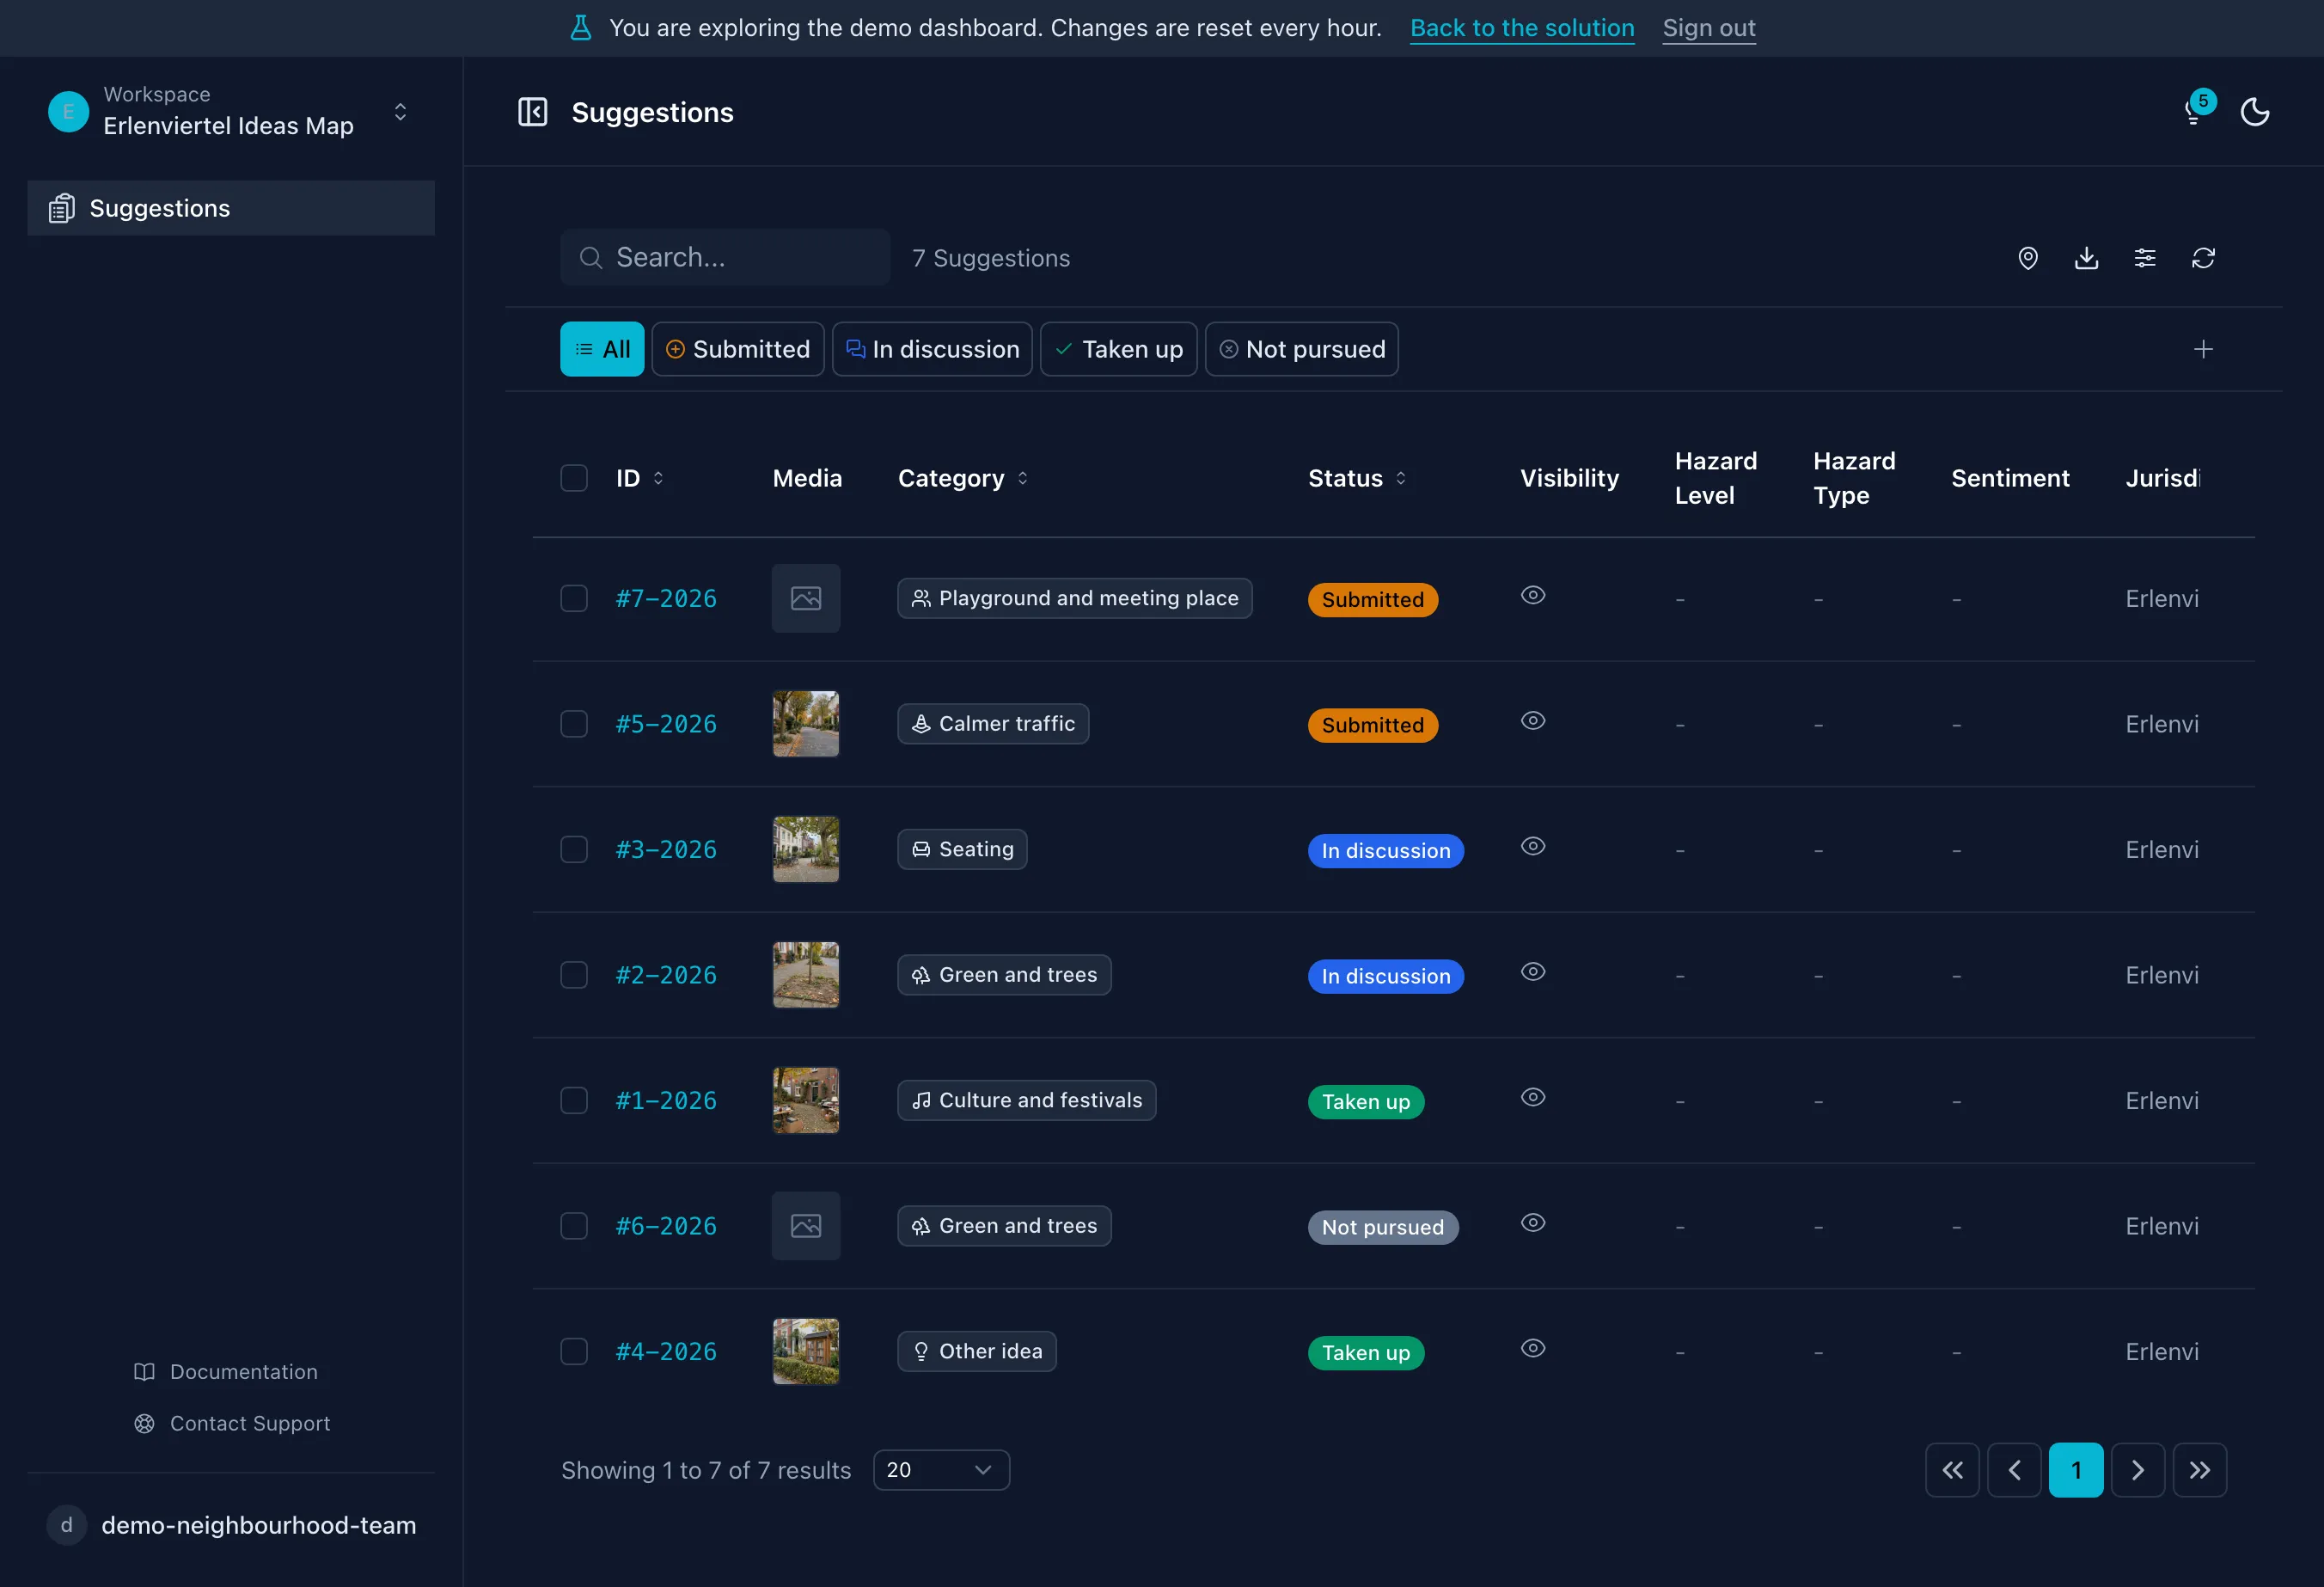Open suggestion #6-2026

(666, 1226)
